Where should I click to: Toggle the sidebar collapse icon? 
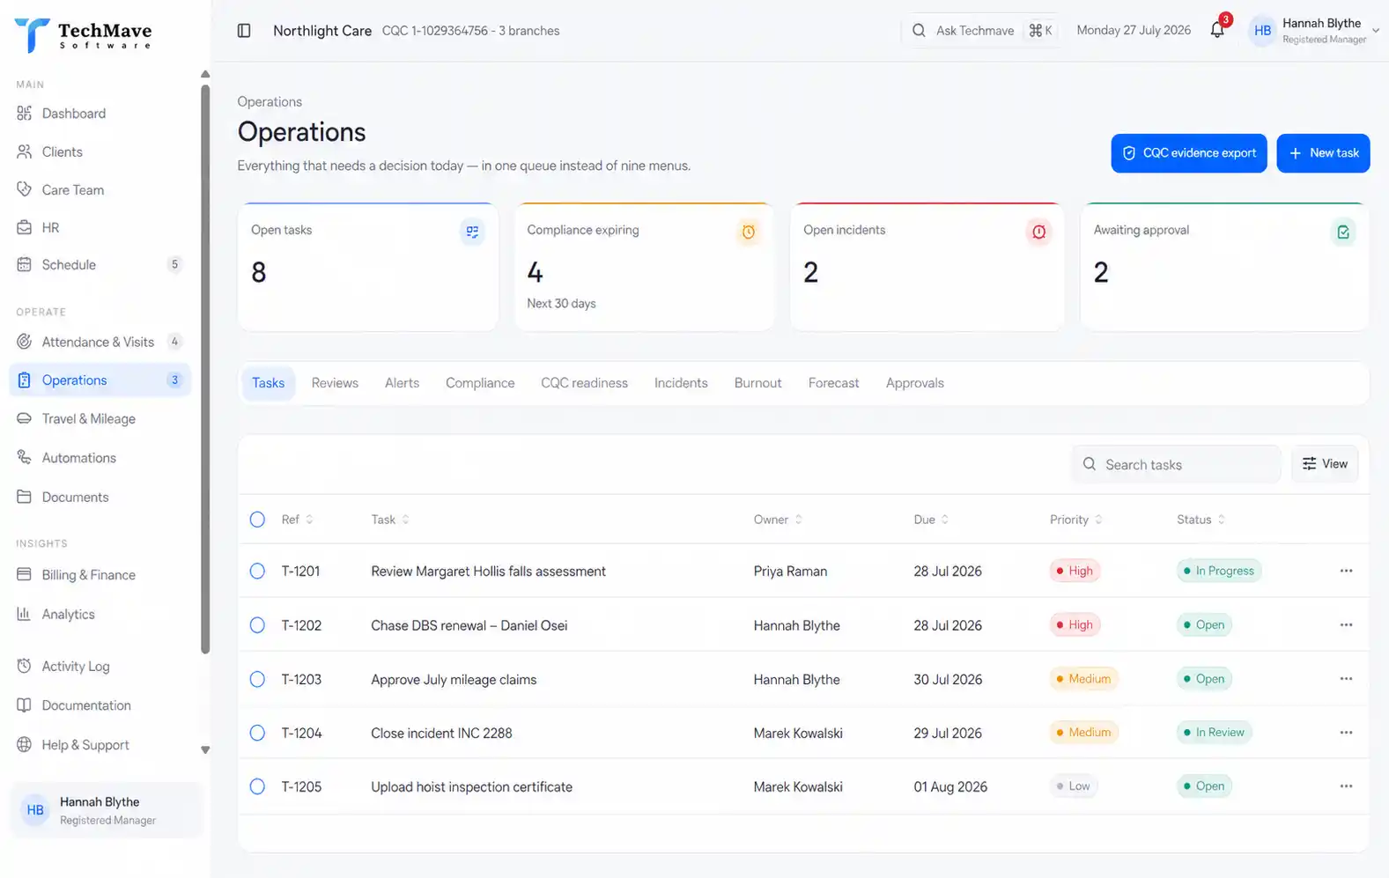pyautogui.click(x=244, y=31)
